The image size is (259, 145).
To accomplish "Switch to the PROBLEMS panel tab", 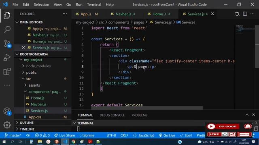I will [139, 115].
